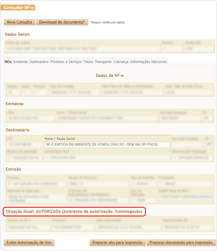This screenshot has height=251, width=217.
Task: Select the Transporte tab
Action: click(x=103, y=62)
